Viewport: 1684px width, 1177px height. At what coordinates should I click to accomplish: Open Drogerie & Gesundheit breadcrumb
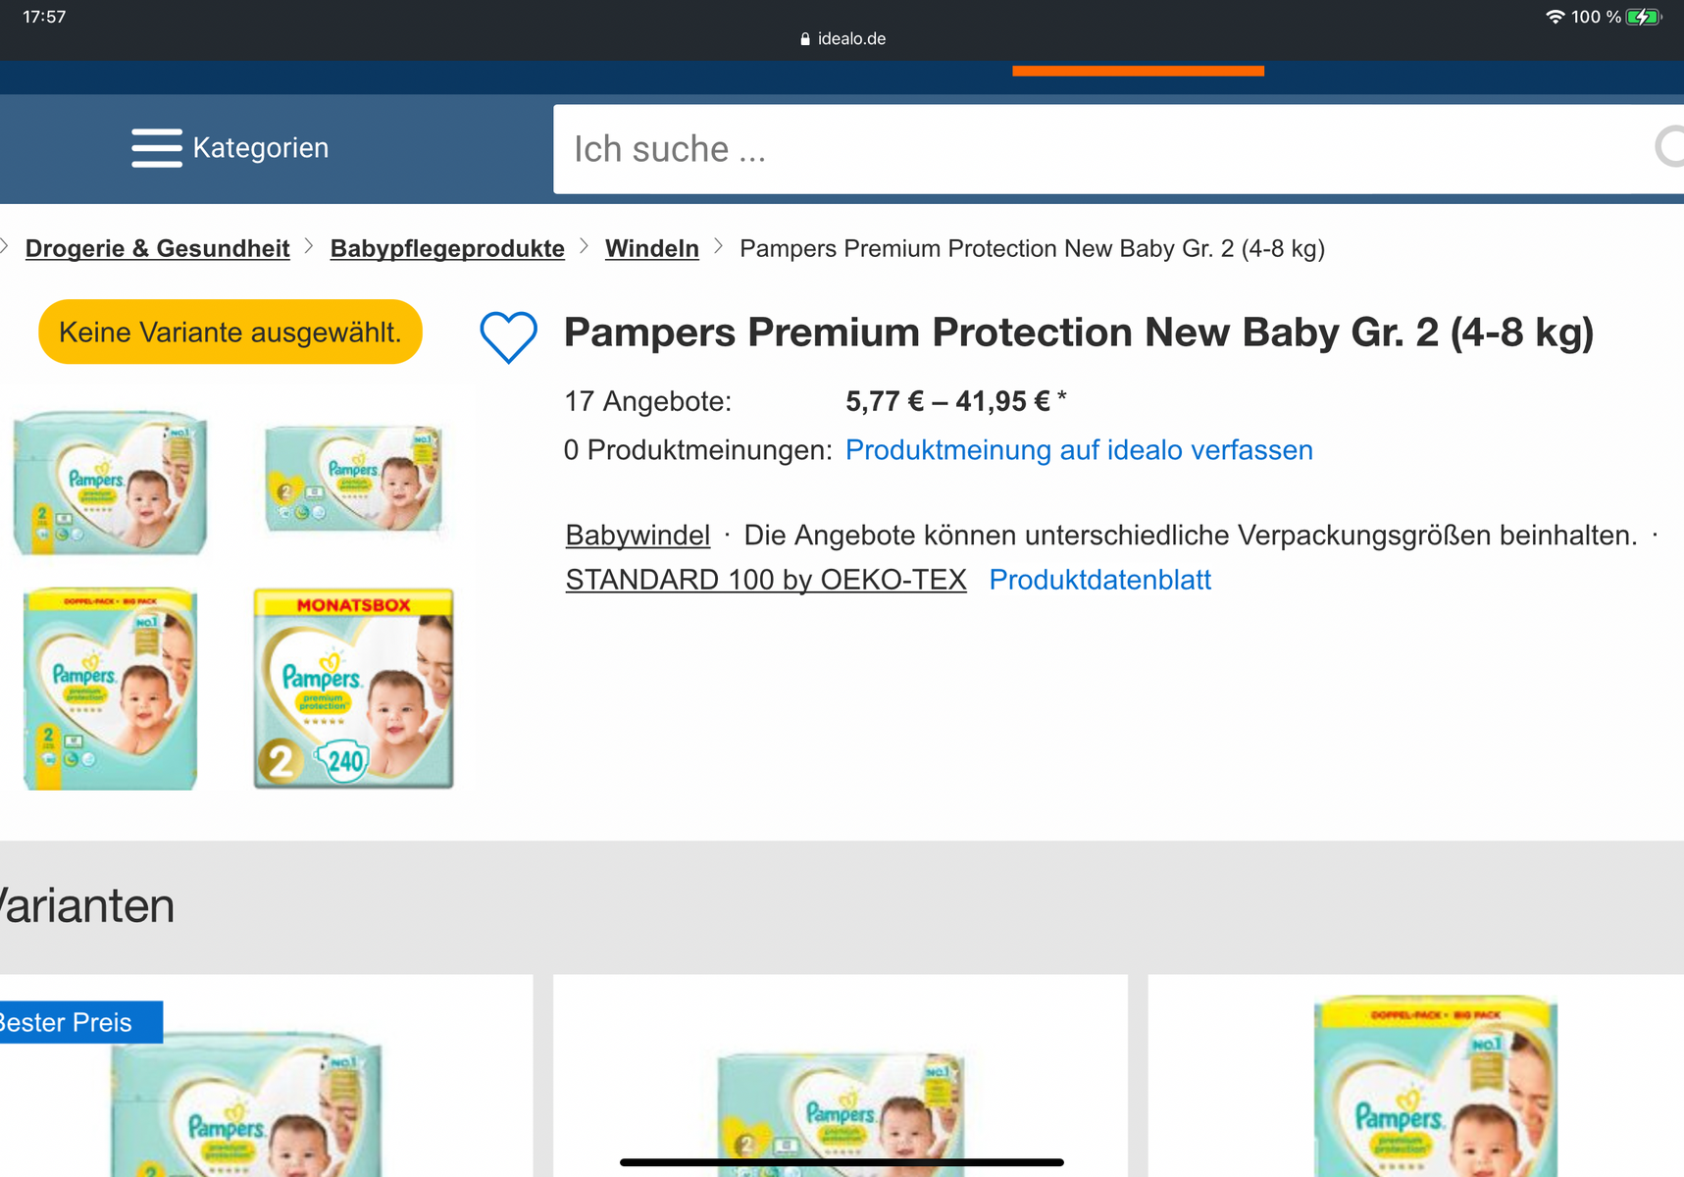coord(158,249)
